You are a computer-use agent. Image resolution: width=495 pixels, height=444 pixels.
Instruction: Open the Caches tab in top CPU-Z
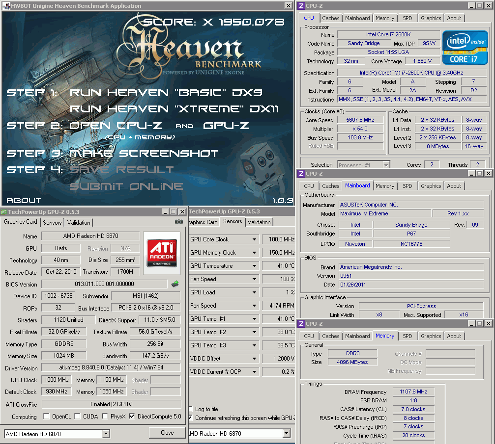(x=330, y=18)
